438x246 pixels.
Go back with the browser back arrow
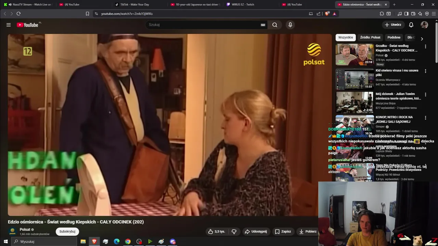coord(5,14)
